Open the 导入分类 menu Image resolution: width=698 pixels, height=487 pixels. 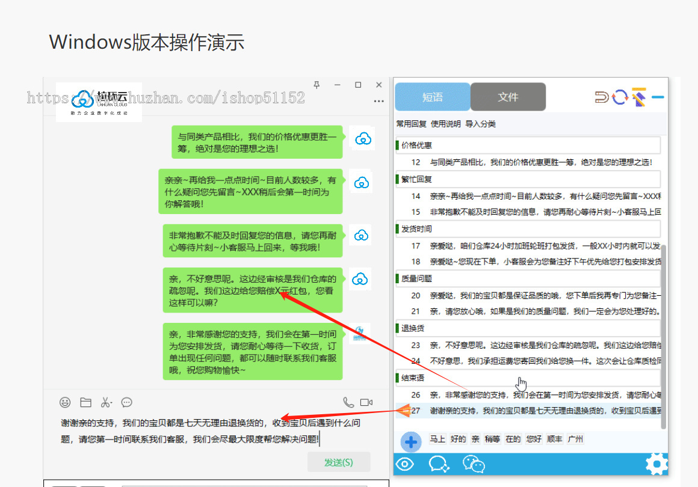[480, 124]
